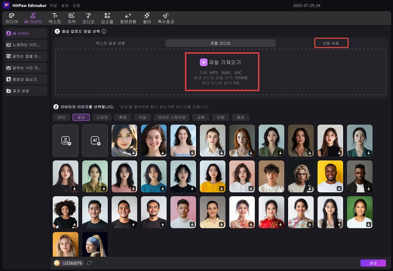This screenshot has width=393, height=271.
Task: Select the 축제 avatar category
Action: tap(123, 117)
